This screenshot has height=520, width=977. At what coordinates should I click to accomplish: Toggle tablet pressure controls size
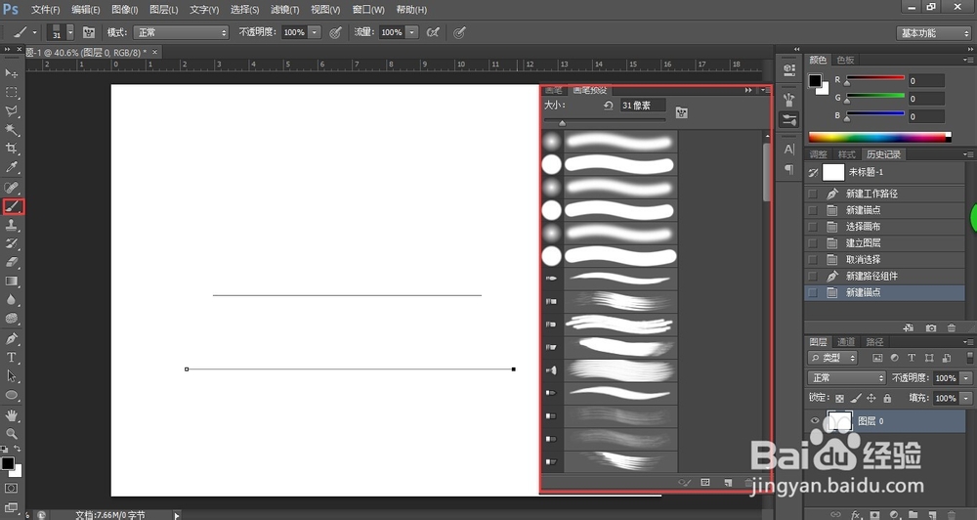(x=459, y=32)
